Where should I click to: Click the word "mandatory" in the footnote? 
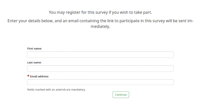click(x=78, y=89)
